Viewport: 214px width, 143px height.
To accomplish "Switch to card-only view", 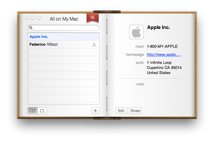I will click(x=42, y=111).
